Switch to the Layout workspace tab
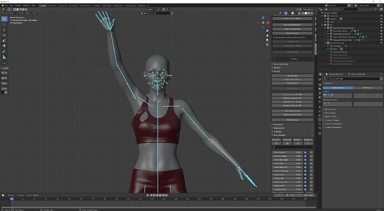Viewport: 384px width, 211px height. [43, 6]
